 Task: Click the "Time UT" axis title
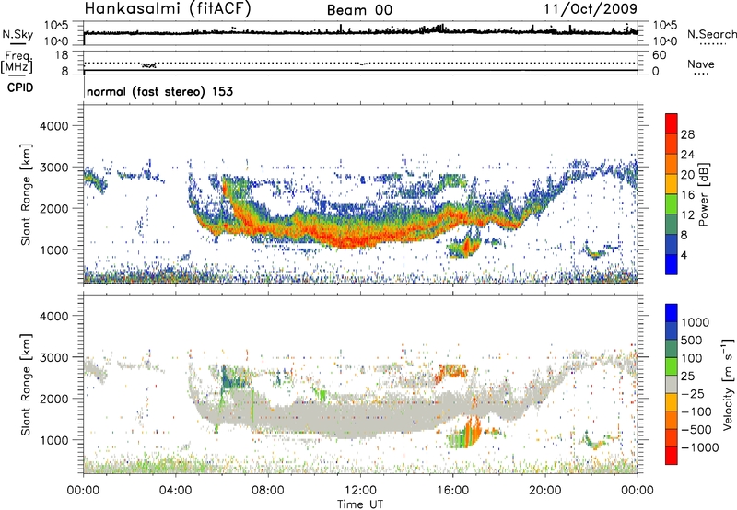tap(360, 504)
